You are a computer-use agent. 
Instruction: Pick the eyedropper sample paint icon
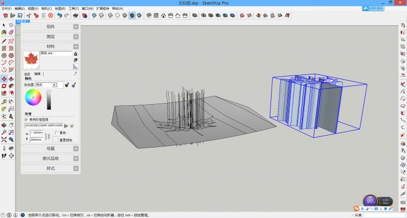[76, 74]
